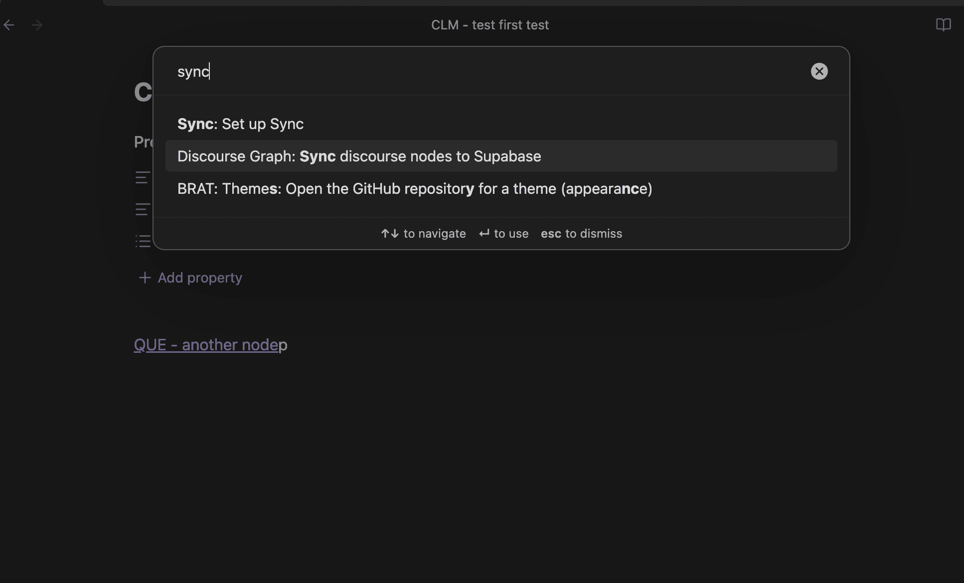Viewport: 964px width, 583px height.
Task: Place cursor after the trailing 'p' text
Action: coord(288,345)
